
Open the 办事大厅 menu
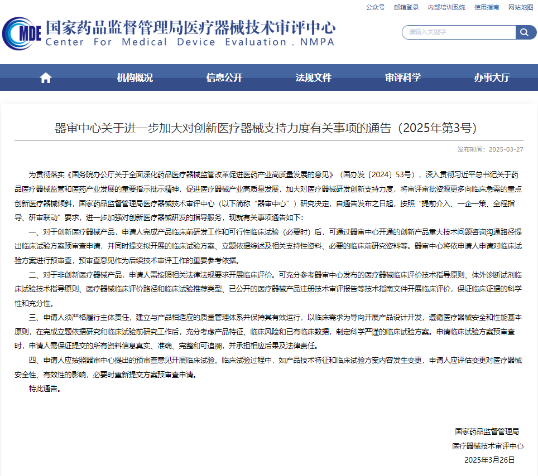(492, 78)
